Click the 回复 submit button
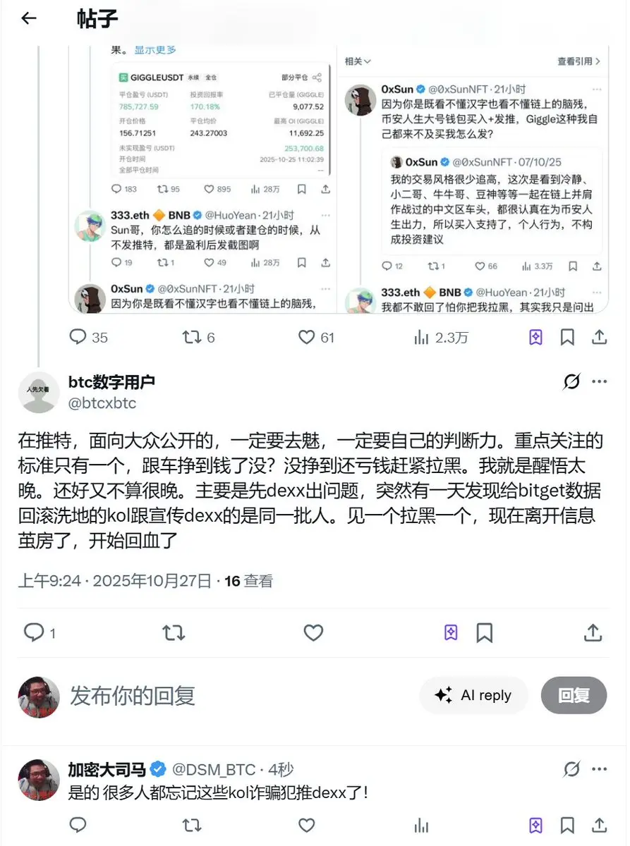630x846 pixels. [574, 695]
